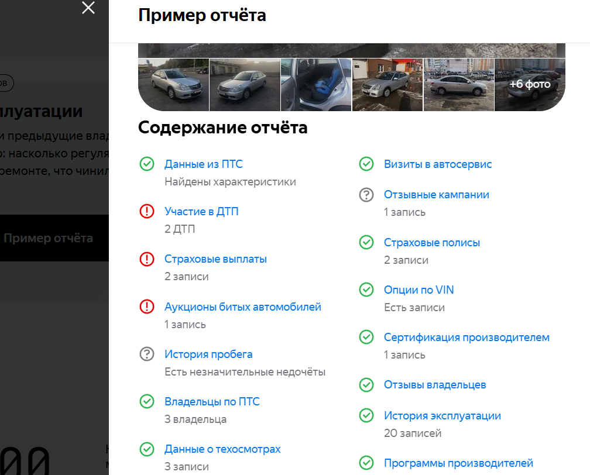The height and width of the screenshot is (475, 590).
Task: Open the История пробега details
Action: tap(209, 354)
